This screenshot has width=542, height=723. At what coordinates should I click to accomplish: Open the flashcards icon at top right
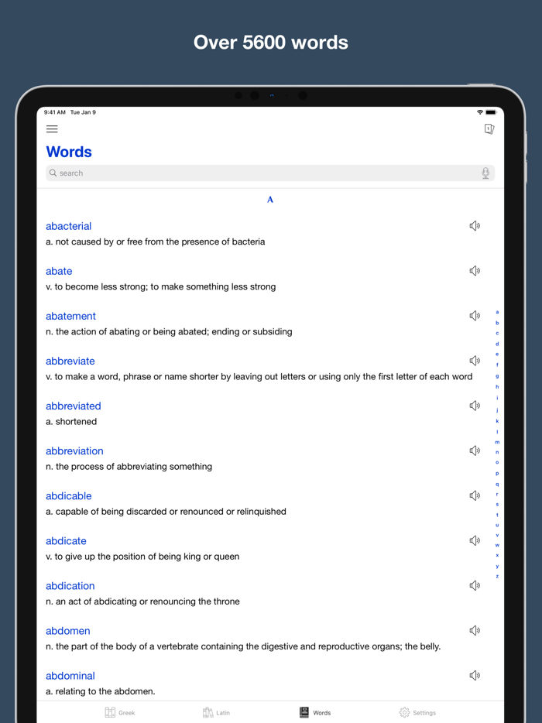tap(489, 129)
